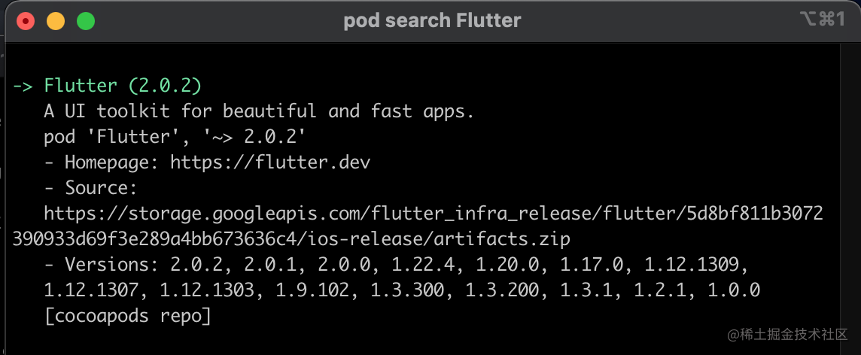Close the terminal window with red button
Viewport: 861px width, 355px height.
(x=26, y=21)
